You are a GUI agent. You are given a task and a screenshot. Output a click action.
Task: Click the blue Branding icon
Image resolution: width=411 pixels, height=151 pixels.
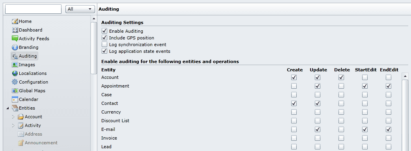pyautogui.click(x=15, y=47)
